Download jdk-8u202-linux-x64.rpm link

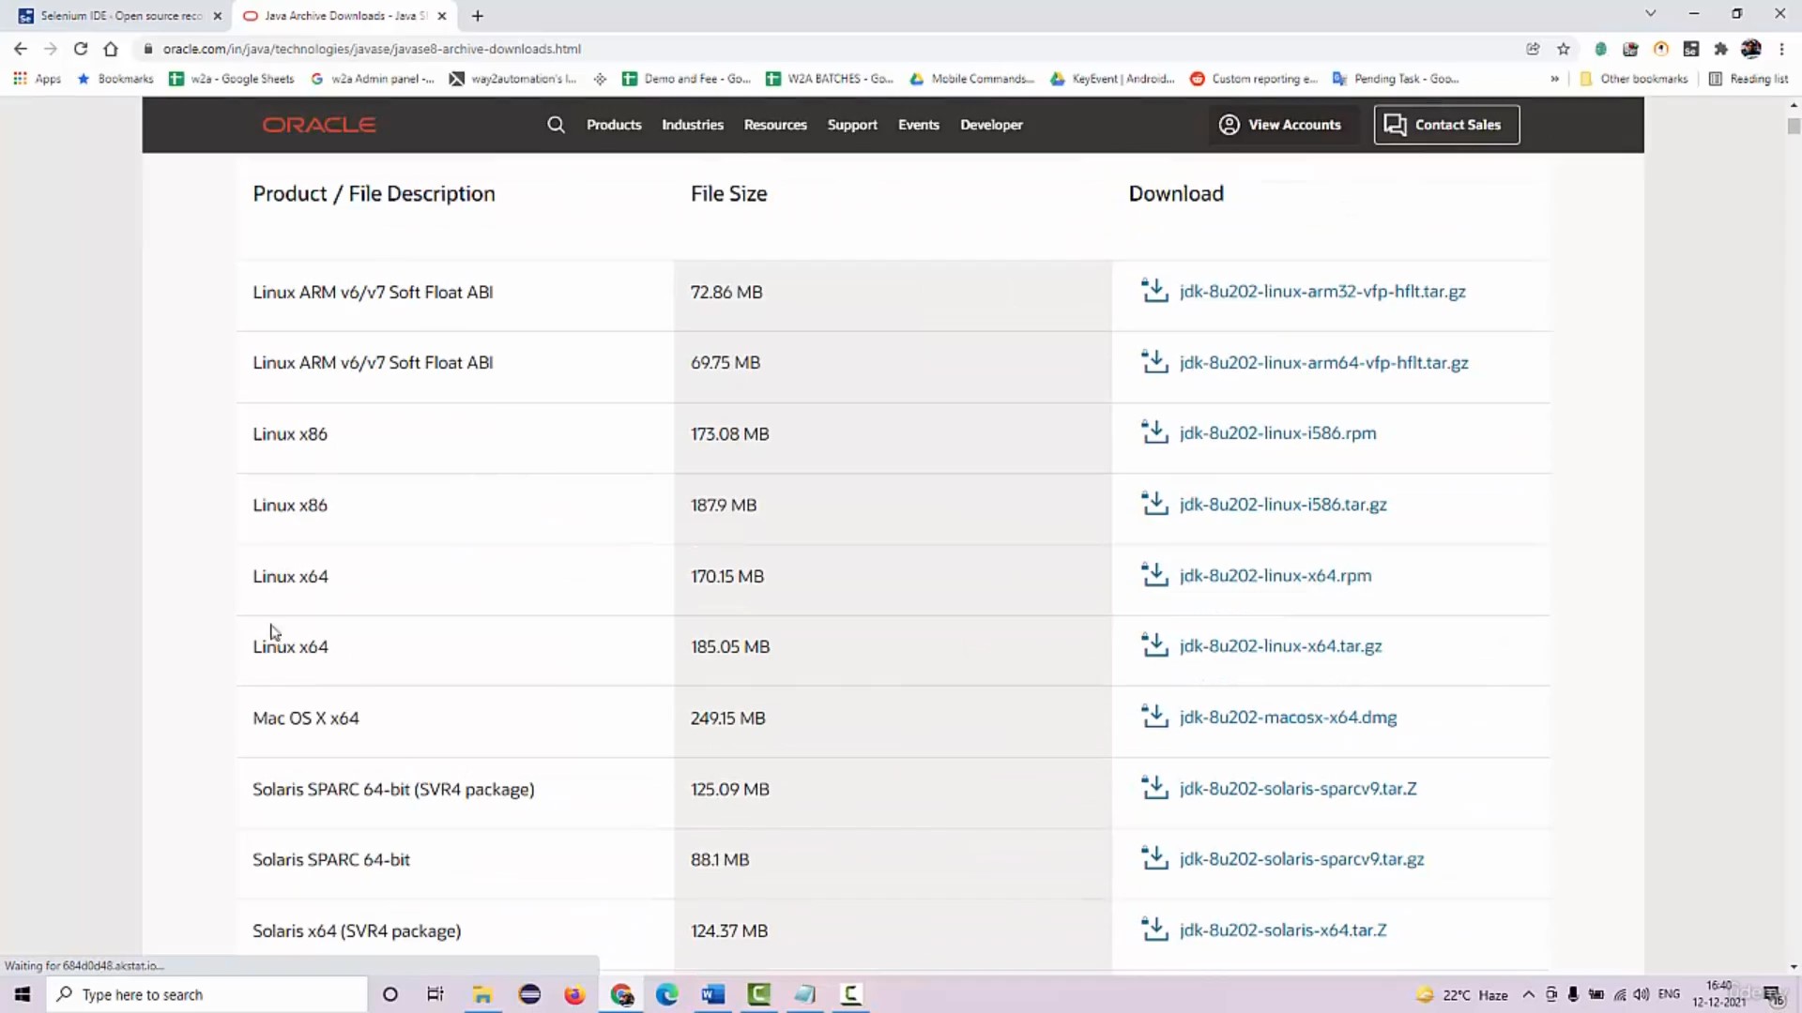[x=1275, y=576]
